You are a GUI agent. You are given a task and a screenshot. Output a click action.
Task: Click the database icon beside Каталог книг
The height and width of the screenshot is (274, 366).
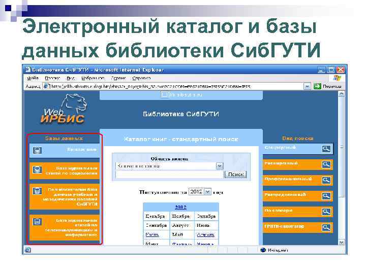click(37, 150)
